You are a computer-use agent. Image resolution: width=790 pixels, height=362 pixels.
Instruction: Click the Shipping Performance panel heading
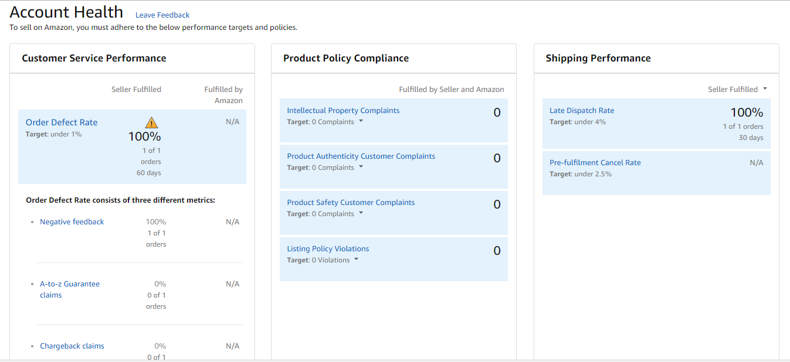pos(598,58)
